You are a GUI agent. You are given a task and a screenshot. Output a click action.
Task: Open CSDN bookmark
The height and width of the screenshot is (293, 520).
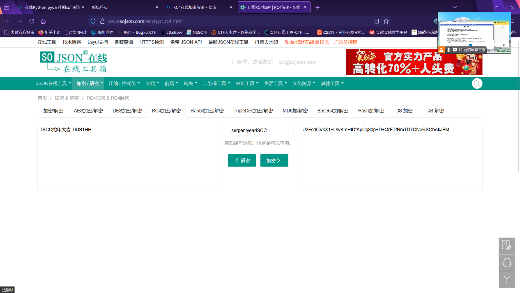pos(341,32)
